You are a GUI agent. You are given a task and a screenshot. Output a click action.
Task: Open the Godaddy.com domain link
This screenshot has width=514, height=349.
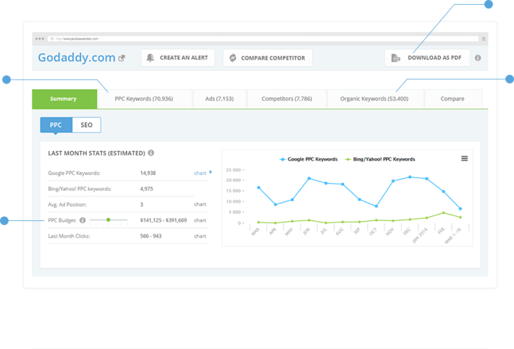tap(76, 58)
